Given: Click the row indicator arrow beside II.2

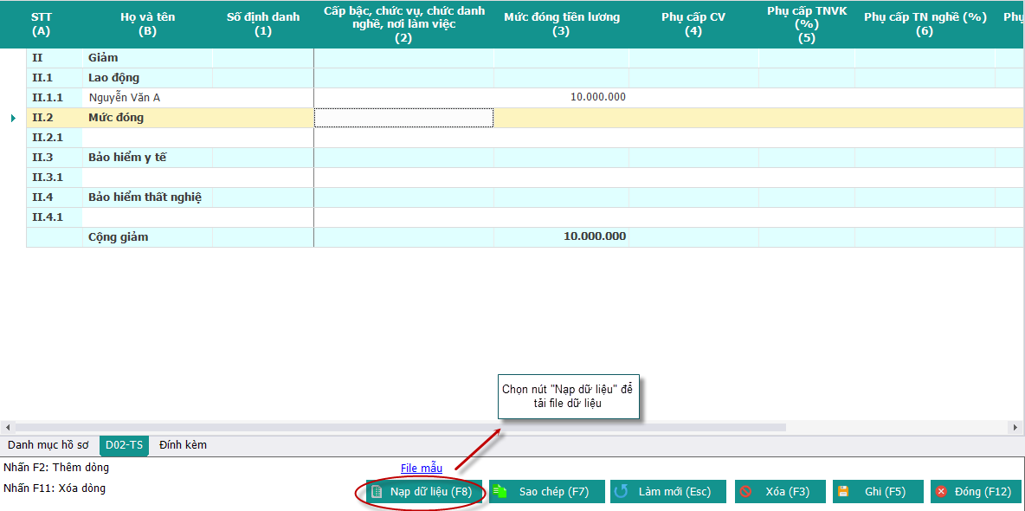Looking at the screenshot, I should click(14, 118).
